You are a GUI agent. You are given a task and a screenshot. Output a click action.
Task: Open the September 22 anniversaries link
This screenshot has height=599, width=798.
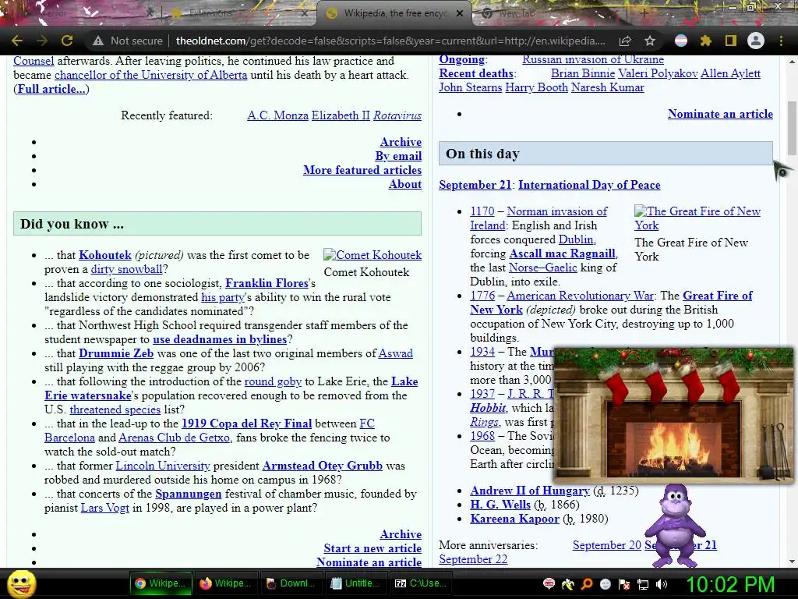tap(473, 559)
